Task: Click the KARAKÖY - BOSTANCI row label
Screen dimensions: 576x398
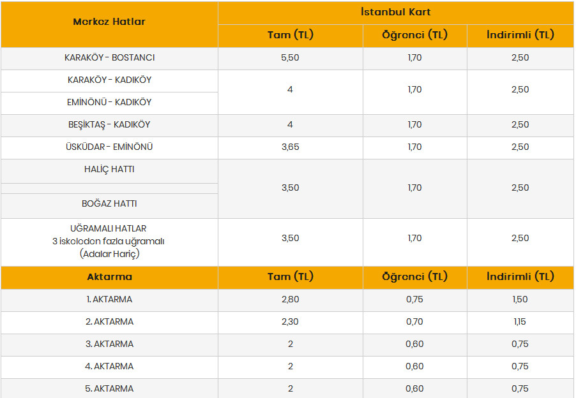Action: pos(109,57)
